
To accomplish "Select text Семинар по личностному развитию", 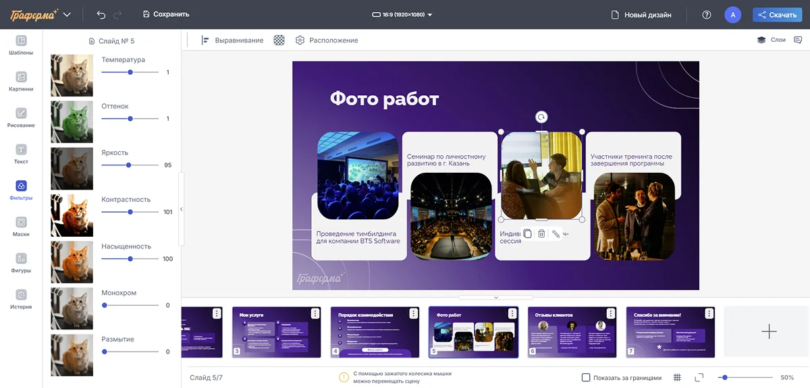I will pos(446,160).
